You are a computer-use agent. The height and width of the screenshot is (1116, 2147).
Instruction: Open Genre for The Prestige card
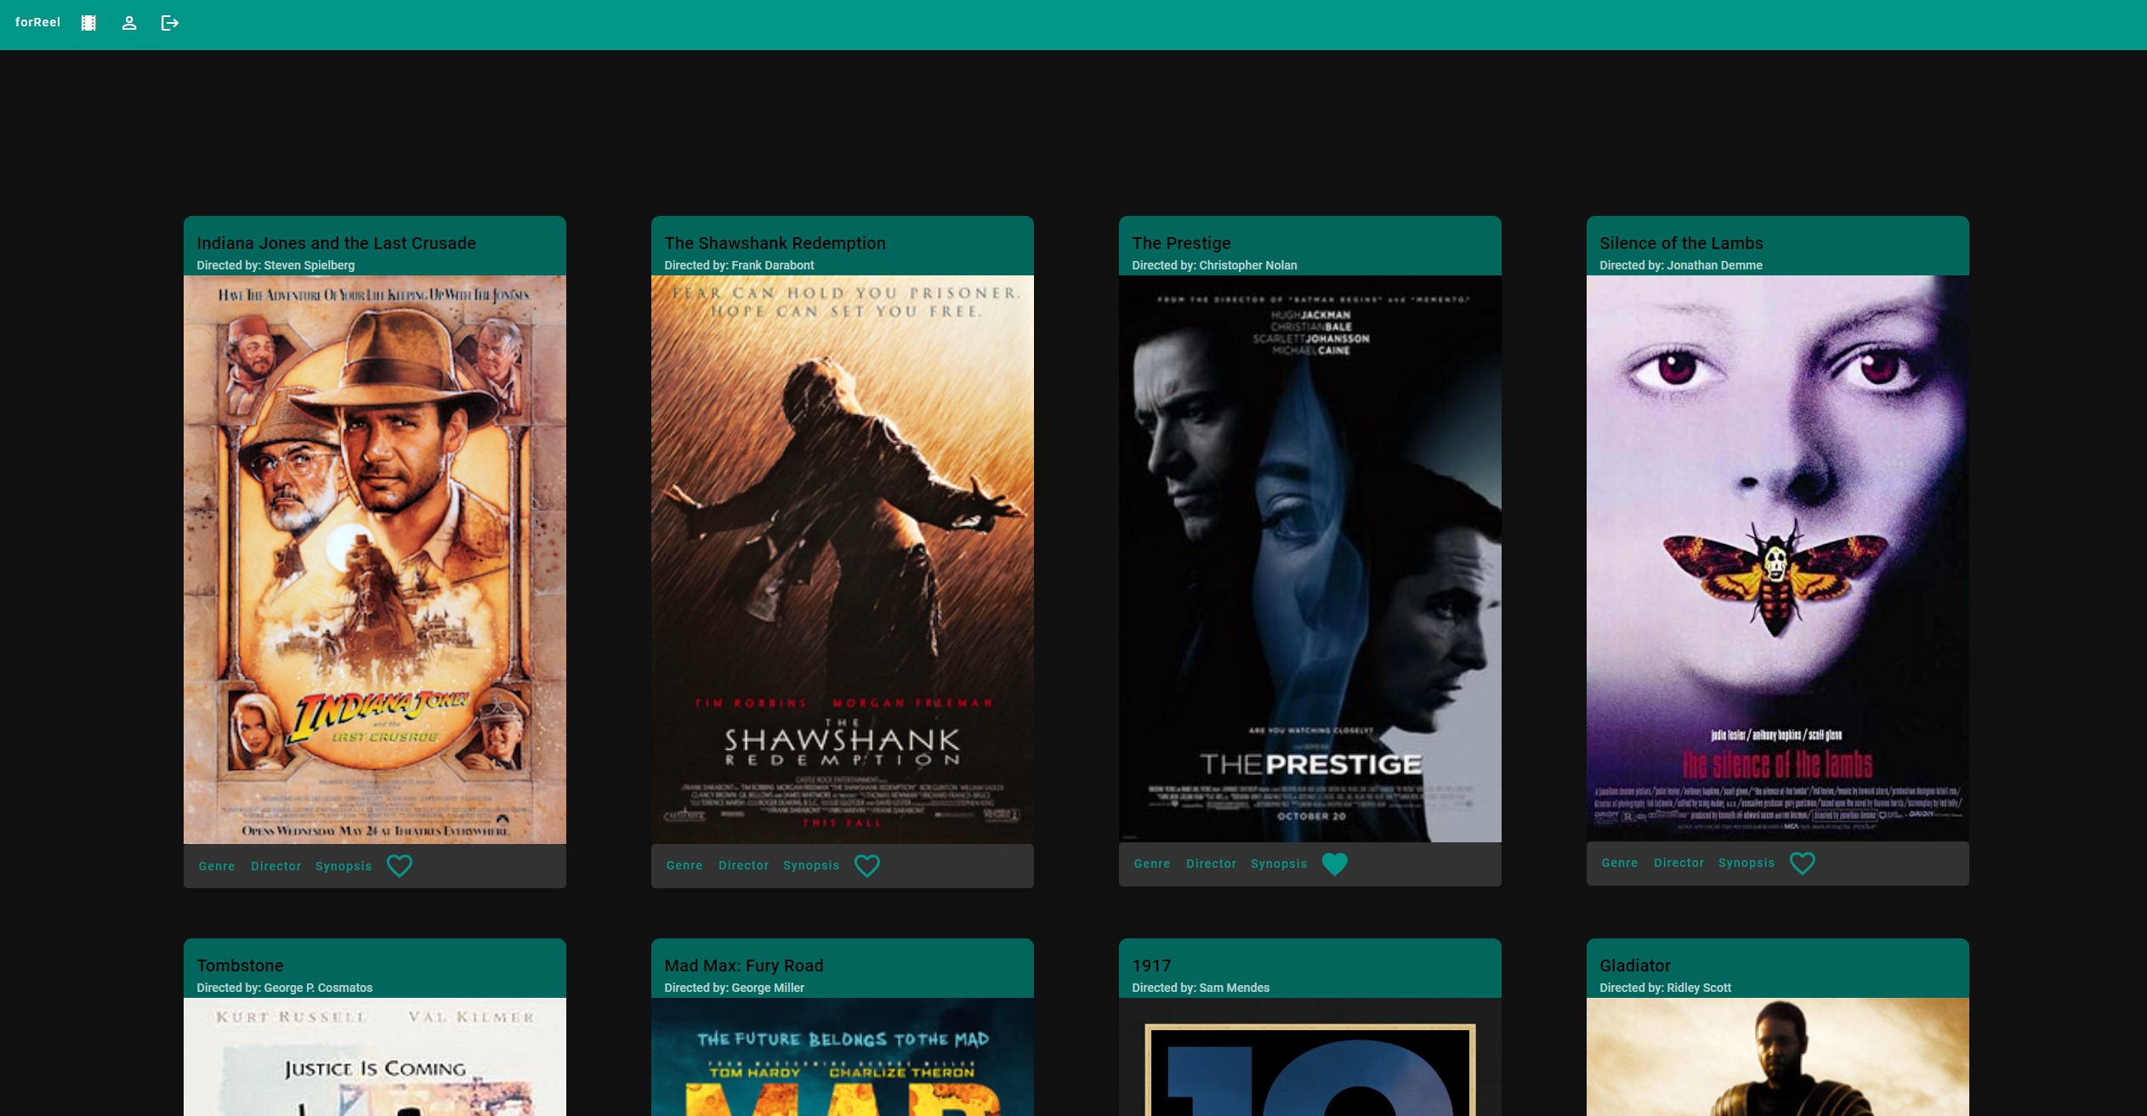1152,864
